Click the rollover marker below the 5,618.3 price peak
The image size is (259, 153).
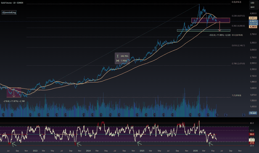tap(199, 115)
